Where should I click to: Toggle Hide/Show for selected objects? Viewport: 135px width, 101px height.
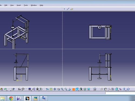pos(85,89)
